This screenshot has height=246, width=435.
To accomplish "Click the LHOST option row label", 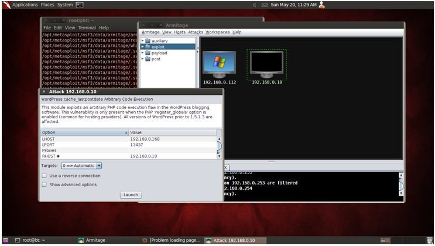I will [48, 139].
